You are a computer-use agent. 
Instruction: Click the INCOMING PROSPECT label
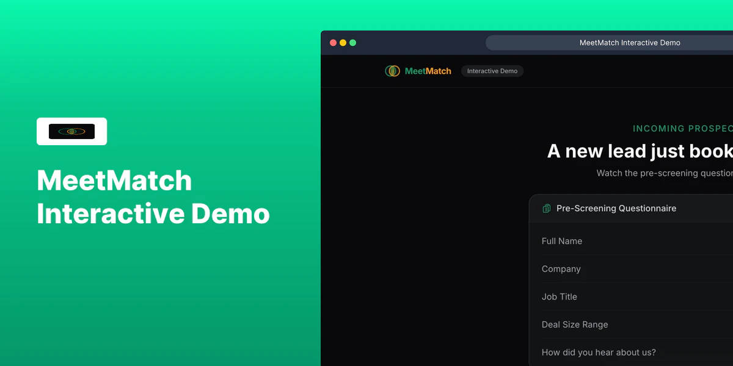click(683, 129)
